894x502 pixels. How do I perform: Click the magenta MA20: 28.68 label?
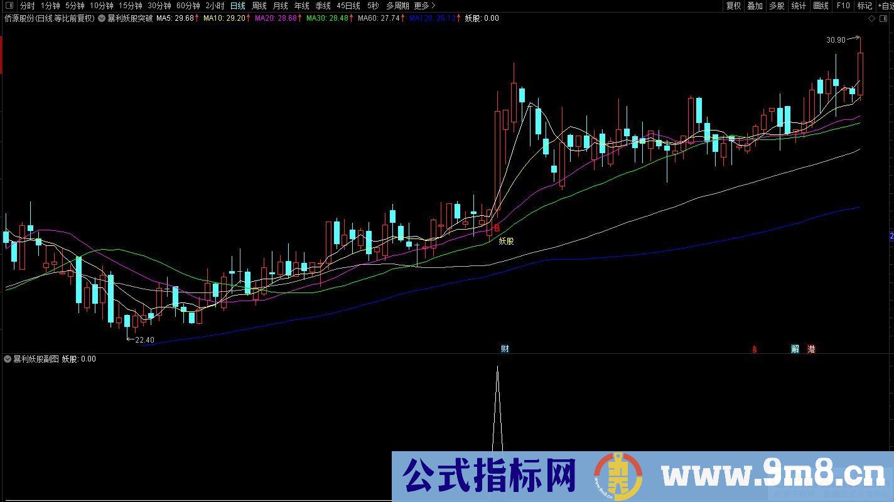click(x=277, y=18)
